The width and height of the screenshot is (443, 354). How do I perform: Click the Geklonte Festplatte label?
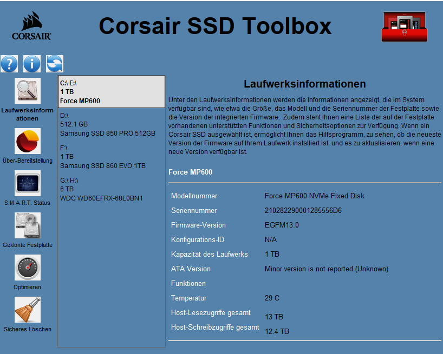coord(28,245)
